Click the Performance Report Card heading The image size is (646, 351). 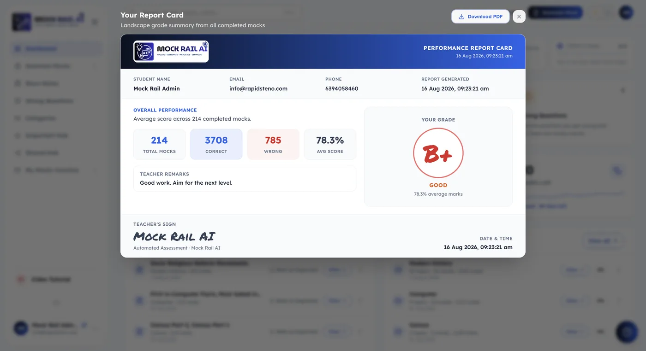pos(468,48)
